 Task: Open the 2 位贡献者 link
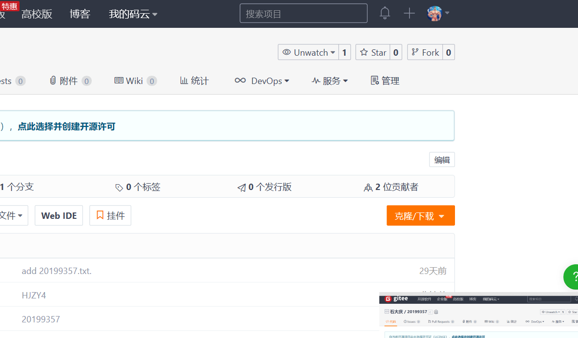[x=391, y=187]
